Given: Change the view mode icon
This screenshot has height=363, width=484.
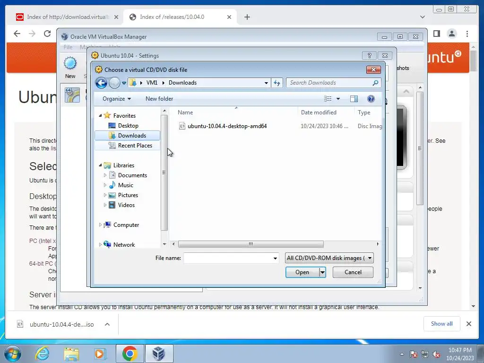Looking at the screenshot, I should click(x=328, y=99).
